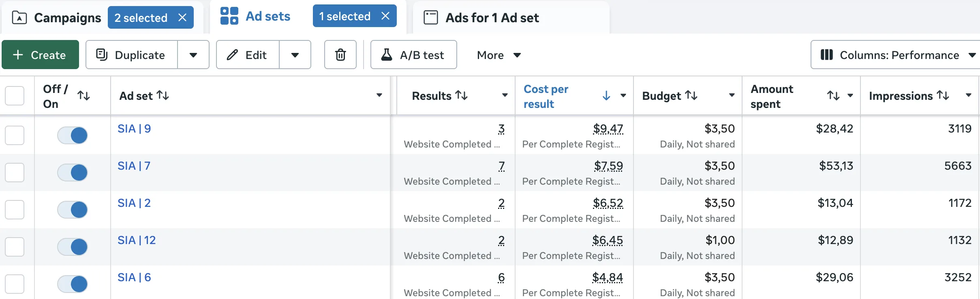The image size is (980, 299).
Task: Click the Duplicate button
Action: coord(132,55)
